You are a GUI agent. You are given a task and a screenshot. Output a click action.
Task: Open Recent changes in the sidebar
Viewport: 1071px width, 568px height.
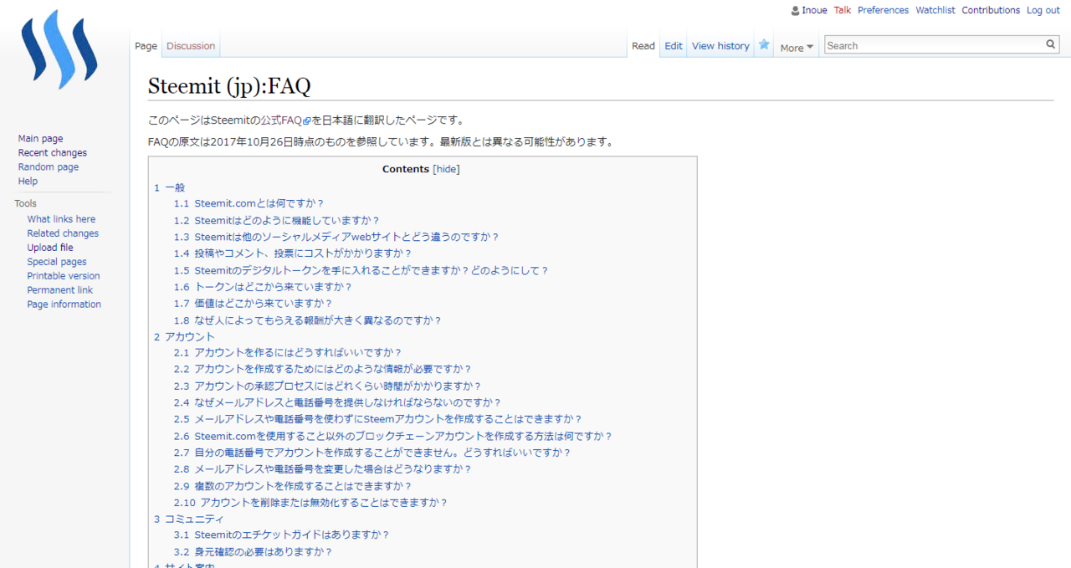click(x=53, y=153)
